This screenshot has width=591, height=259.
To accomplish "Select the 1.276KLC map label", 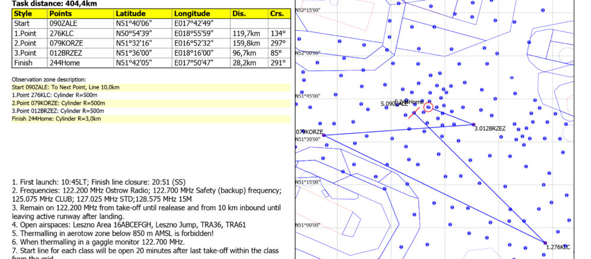I will point(558,247).
